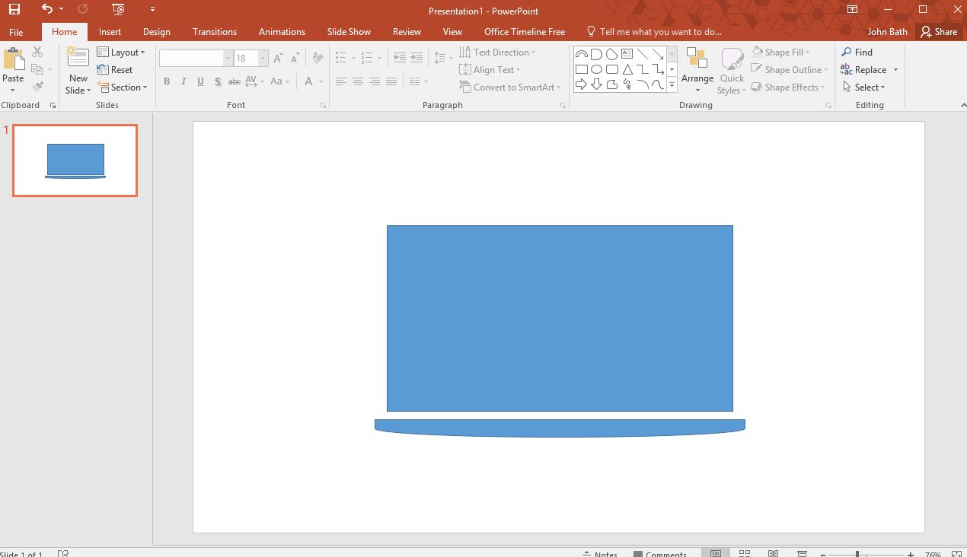Open Replace in the Editing group

pyautogui.click(x=869, y=69)
